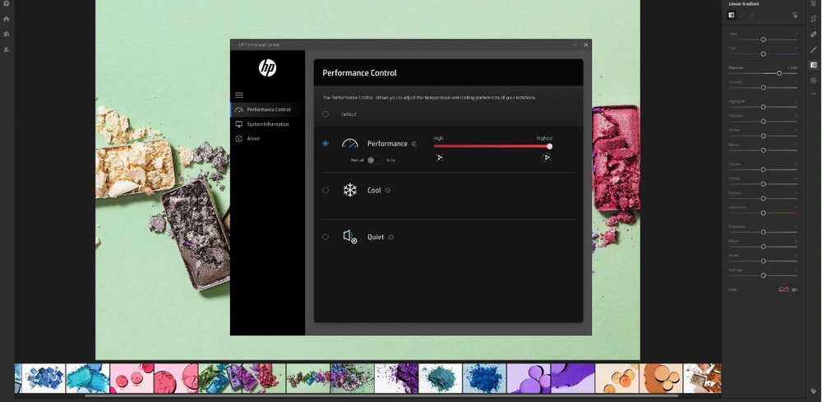Open the Lightroom Home icon in the left sidebar
Screen dimensions: 822x402
pyautogui.click(x=7, y=19)
